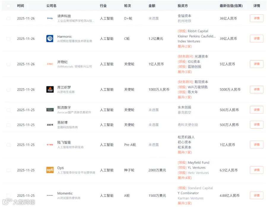Click the 开物纪 company logo

point(50,64)
